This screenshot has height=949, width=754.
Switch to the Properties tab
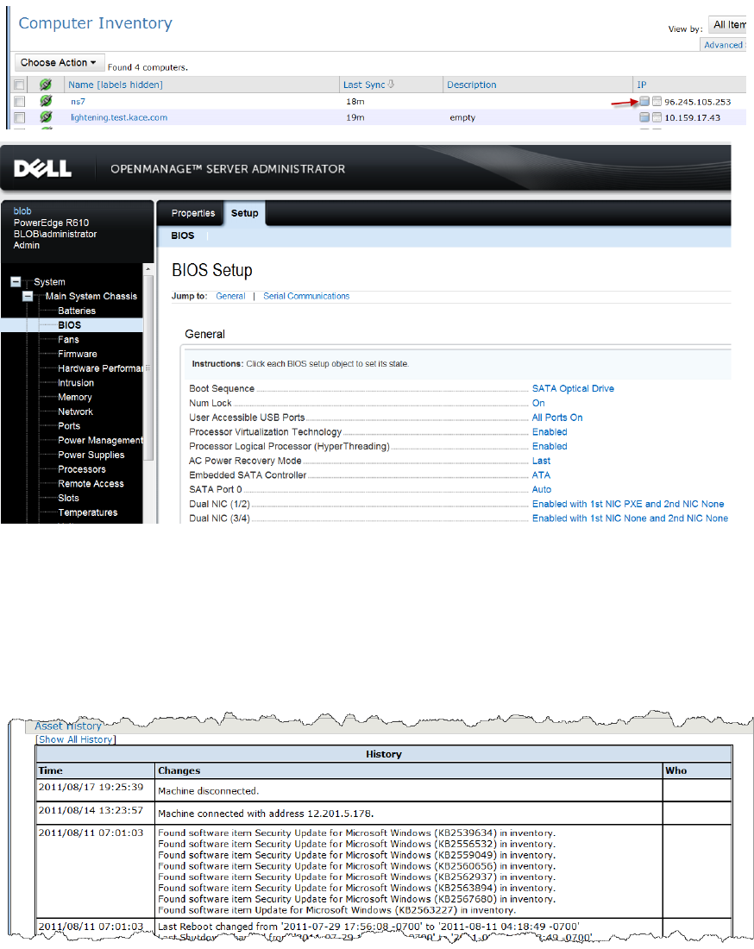click(193, 213)
